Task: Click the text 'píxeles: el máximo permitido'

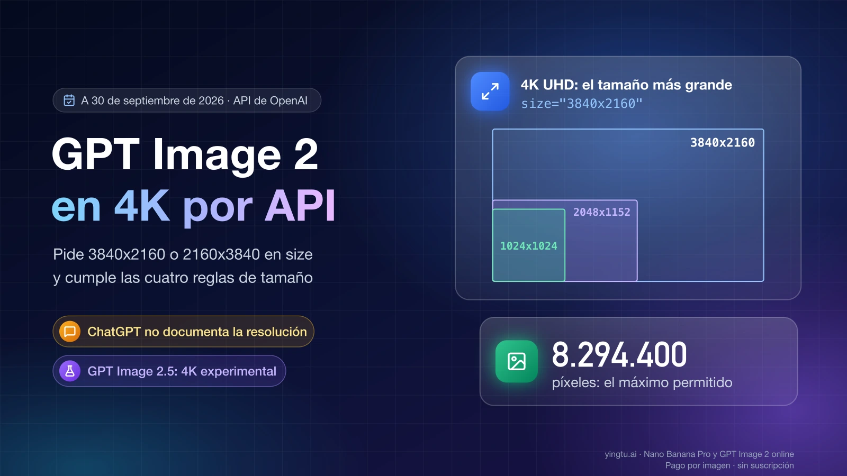Action: (642, 382)
